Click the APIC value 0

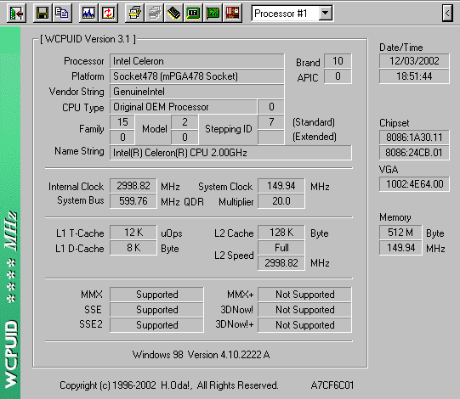tap(338, 76)
